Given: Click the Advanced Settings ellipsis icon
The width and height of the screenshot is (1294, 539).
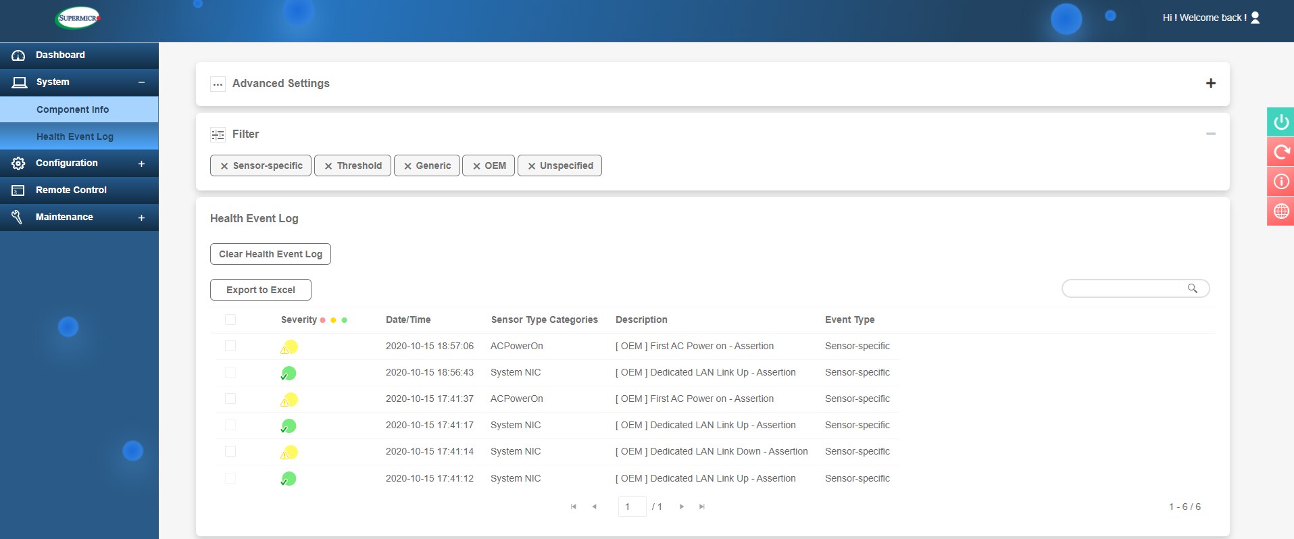Looking at the screenshot, I should [218, 84].
